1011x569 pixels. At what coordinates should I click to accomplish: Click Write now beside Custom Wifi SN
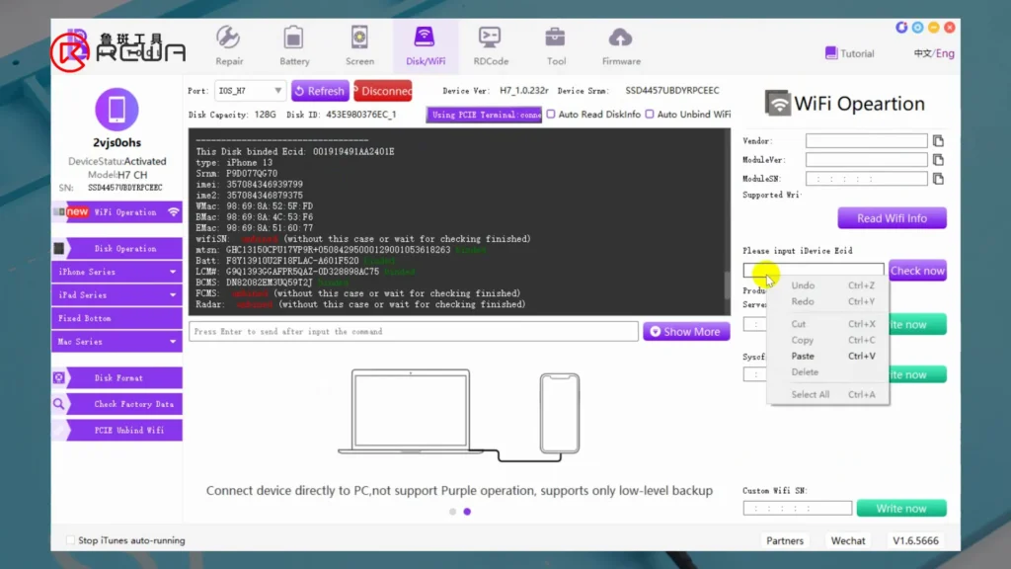(901, 509)
